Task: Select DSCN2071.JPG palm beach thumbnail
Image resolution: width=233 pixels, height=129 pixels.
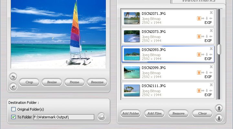Action: 132,18
